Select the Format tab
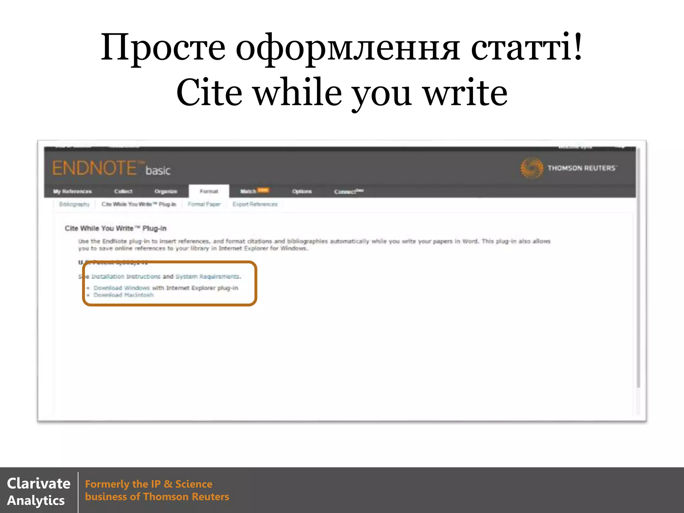This screenshot has height=513, width=684. [209, 191]
